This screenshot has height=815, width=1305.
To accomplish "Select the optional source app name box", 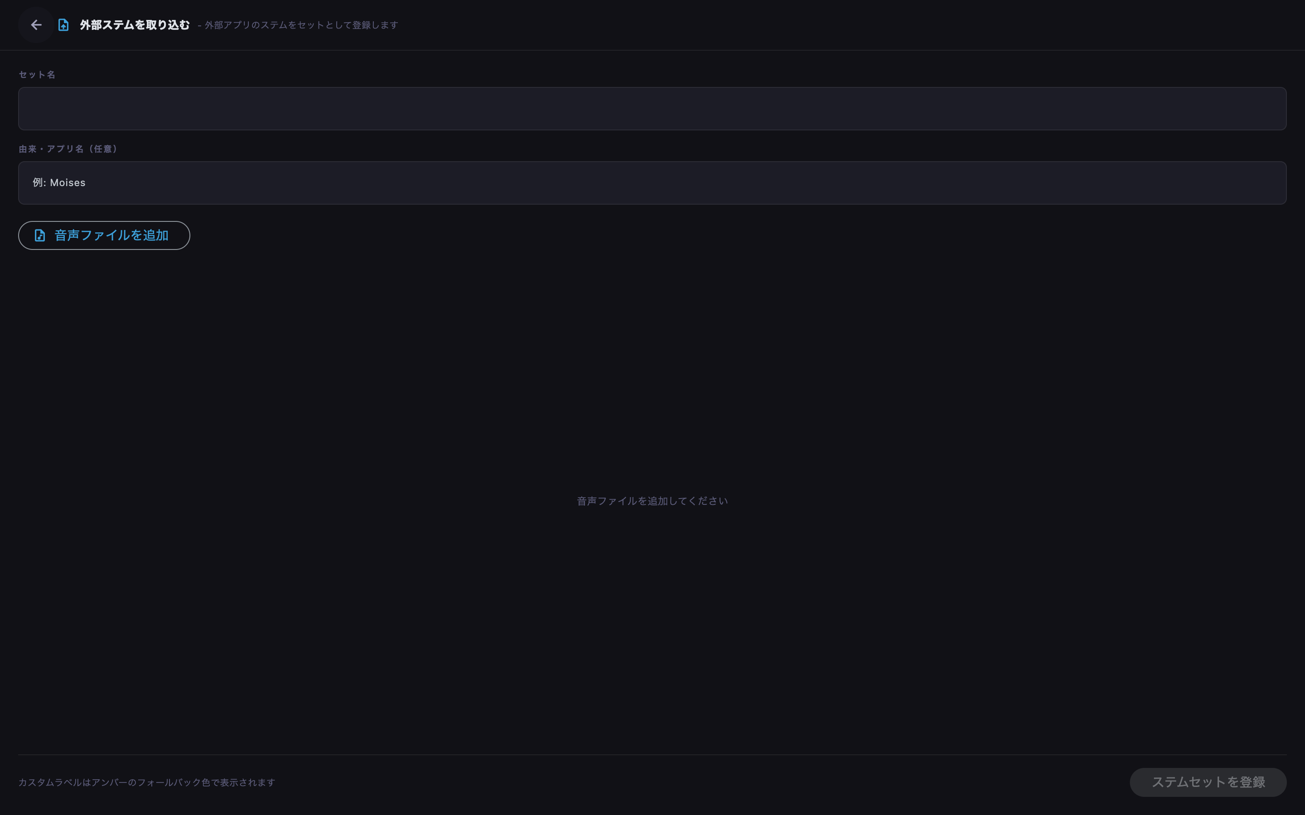I will [x=652, y=183].
